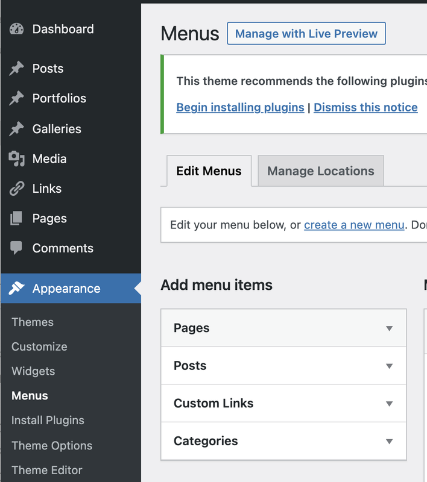Expand the Categories panel arrow

(390, 442)
